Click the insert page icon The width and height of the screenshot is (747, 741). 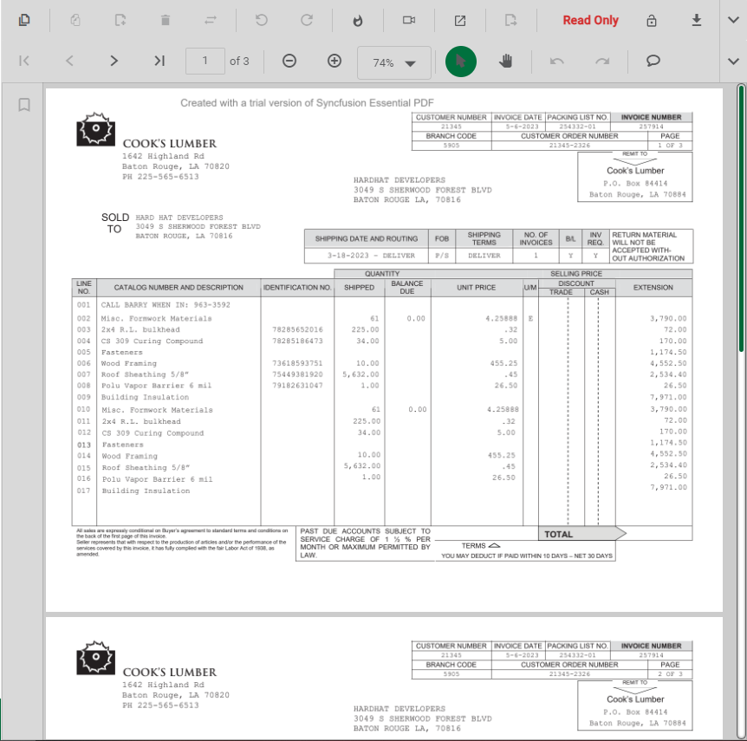coord(120,20)
